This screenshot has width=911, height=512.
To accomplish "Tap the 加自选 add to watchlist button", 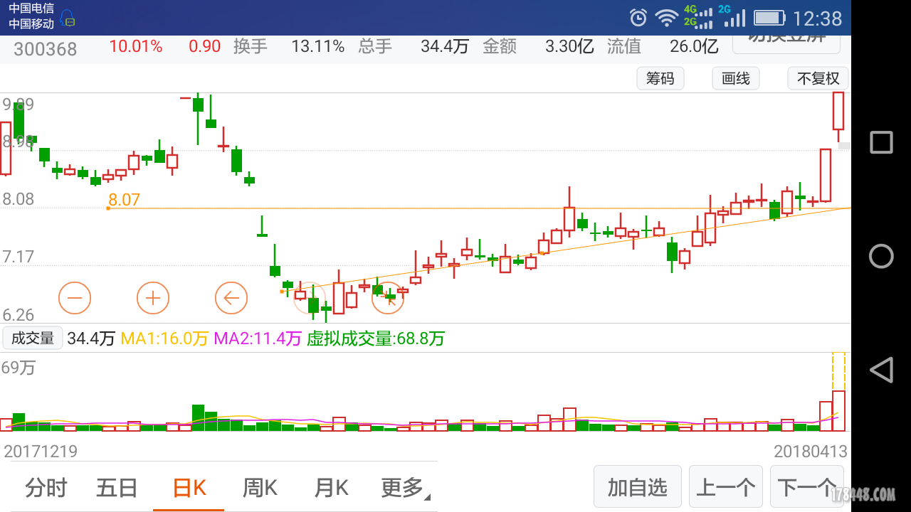I will point(638,487).
